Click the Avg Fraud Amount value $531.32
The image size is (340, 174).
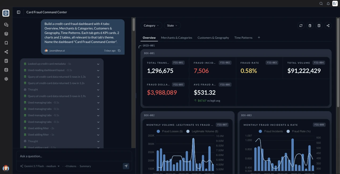[205, 93]
